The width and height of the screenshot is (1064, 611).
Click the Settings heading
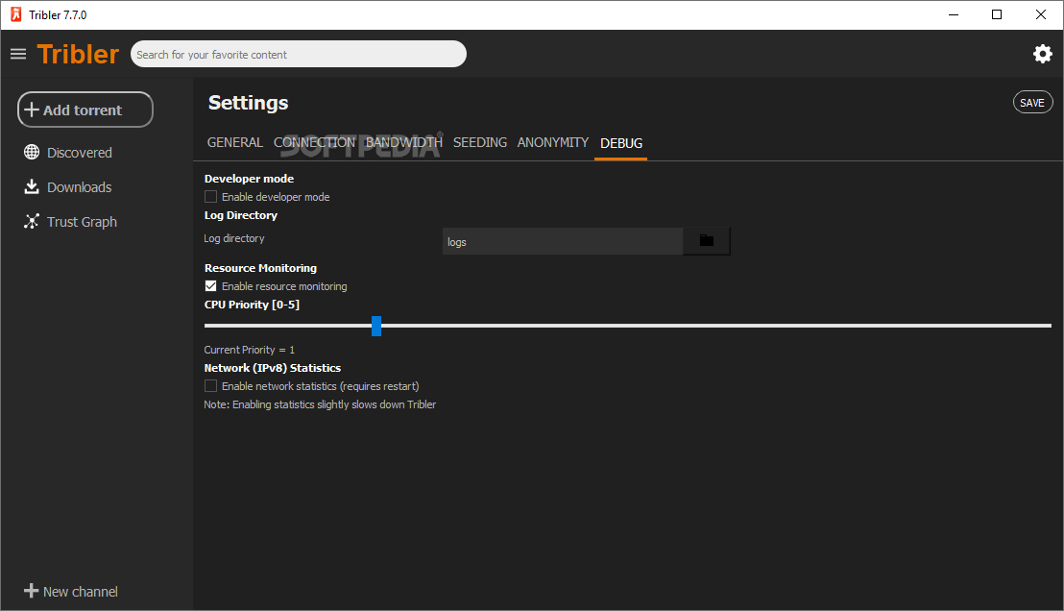pyautogui.click(x=249, y=103)
